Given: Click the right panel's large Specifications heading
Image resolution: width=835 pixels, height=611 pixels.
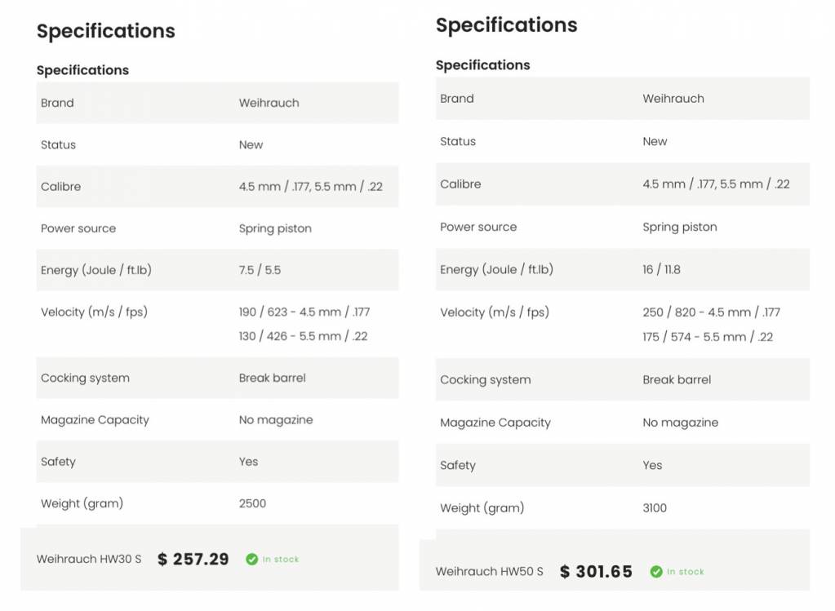Looking at the screenshot, I should coord(506,25).
